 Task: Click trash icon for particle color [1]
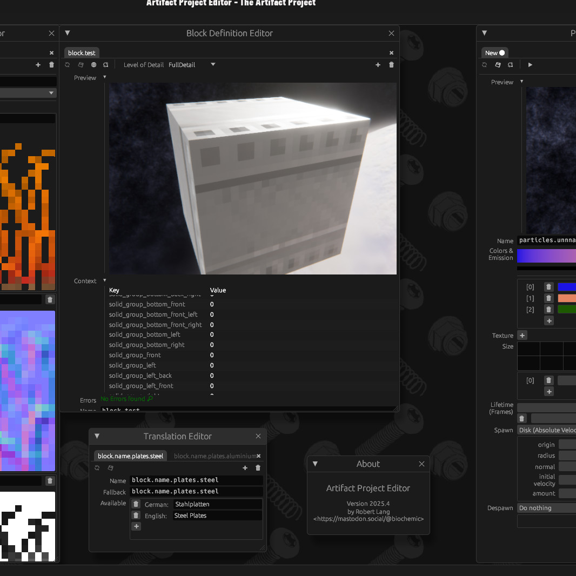pyautogui.click(x=548, y=298)
